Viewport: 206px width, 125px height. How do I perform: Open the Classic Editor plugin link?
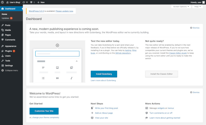click(x=178, y=53)
